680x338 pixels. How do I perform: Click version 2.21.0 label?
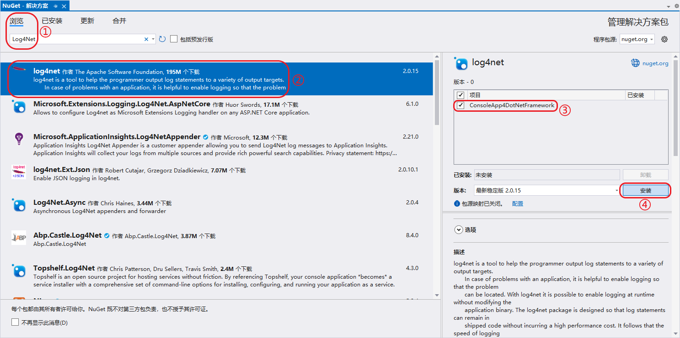(x=410, y=137)
